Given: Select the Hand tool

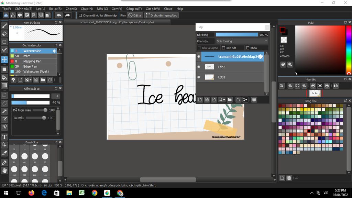Looking at the screenshot, I should [x=4, y=171].
